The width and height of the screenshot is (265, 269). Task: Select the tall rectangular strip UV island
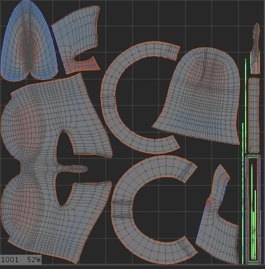254,115
